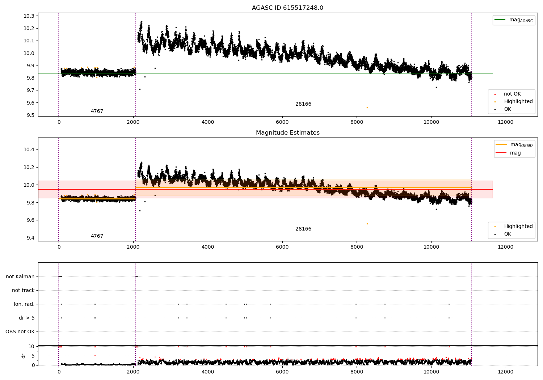
Task: Click the green line sample in mag AGASC legend
Action: pyautogui.click(x=500, y=20)
